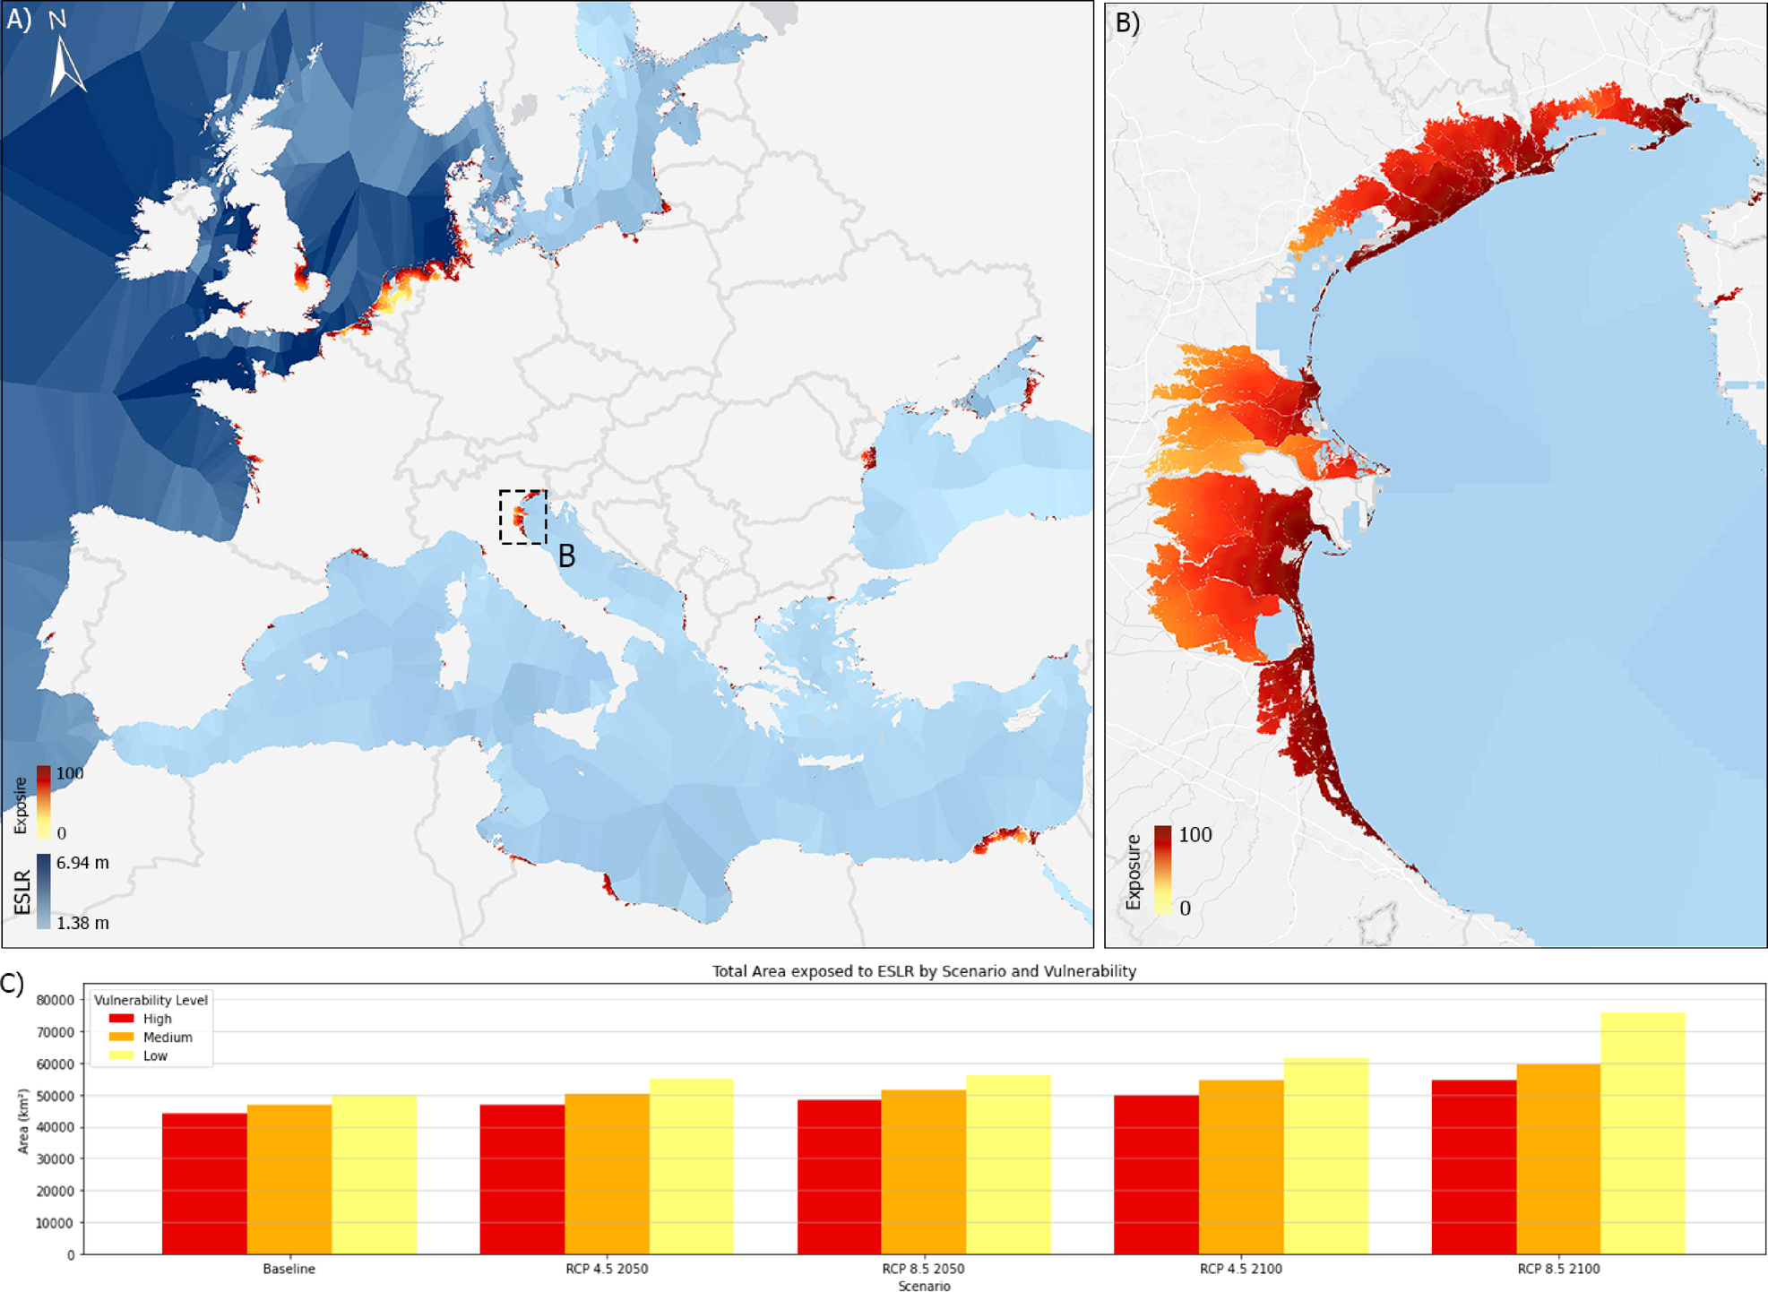Click the yellow Low legend swatch
The width and height of the screenshot is (1768, 1292).
(x=121, y=1055)
